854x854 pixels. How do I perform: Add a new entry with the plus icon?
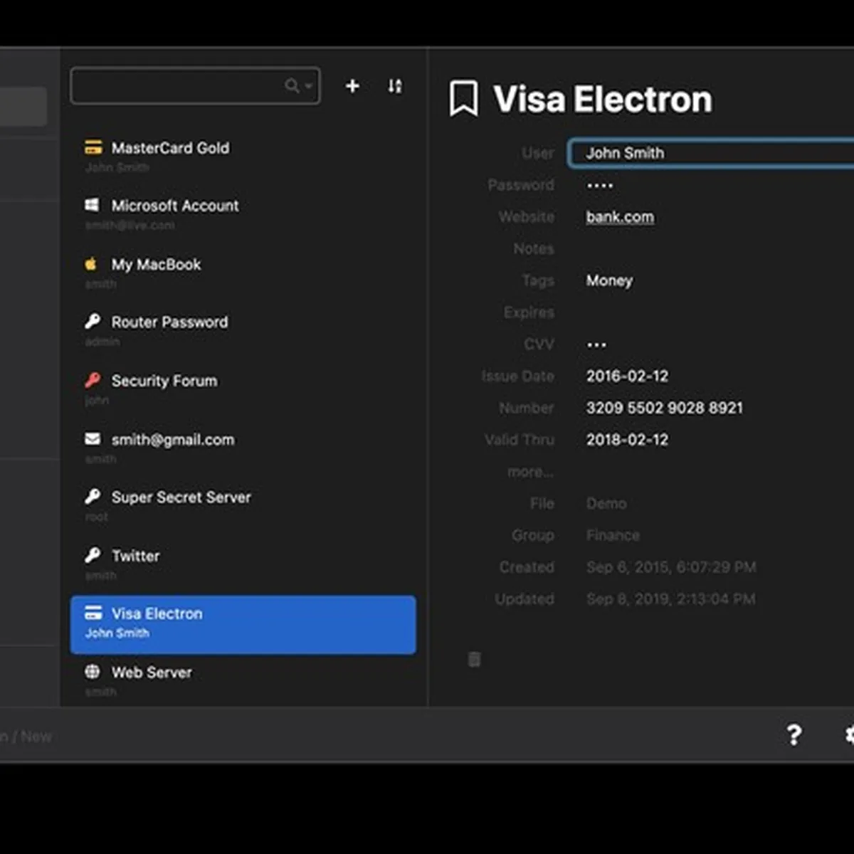pos(352,86)
